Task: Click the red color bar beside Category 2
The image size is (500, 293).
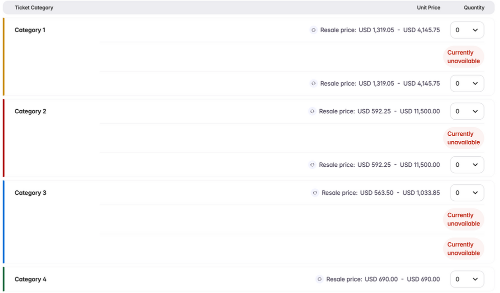Action: (x=3, y=138)
